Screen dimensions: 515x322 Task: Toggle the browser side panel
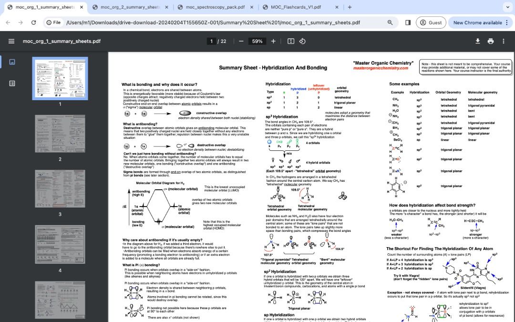click(408, 22)
